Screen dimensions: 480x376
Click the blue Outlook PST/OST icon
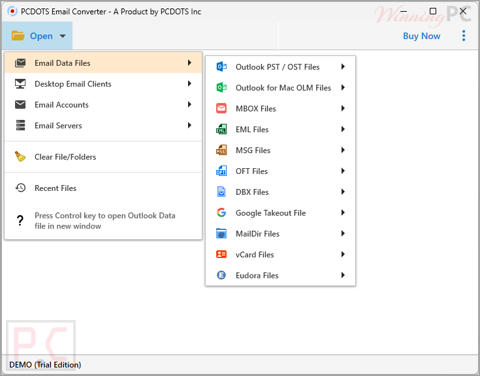221,66
